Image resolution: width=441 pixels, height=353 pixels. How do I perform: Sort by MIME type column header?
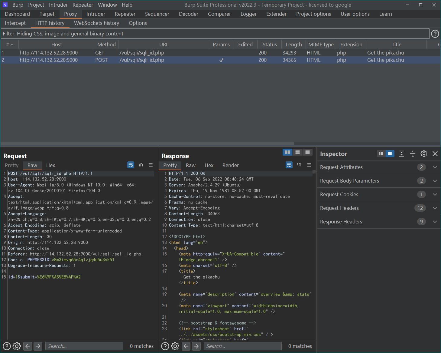coord(321,45)
